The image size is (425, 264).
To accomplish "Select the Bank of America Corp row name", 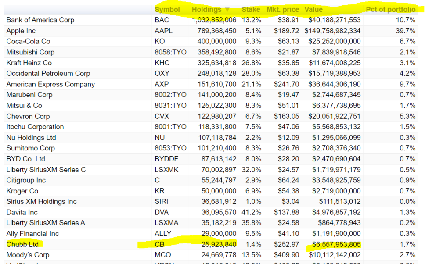I will coord(40,20).
